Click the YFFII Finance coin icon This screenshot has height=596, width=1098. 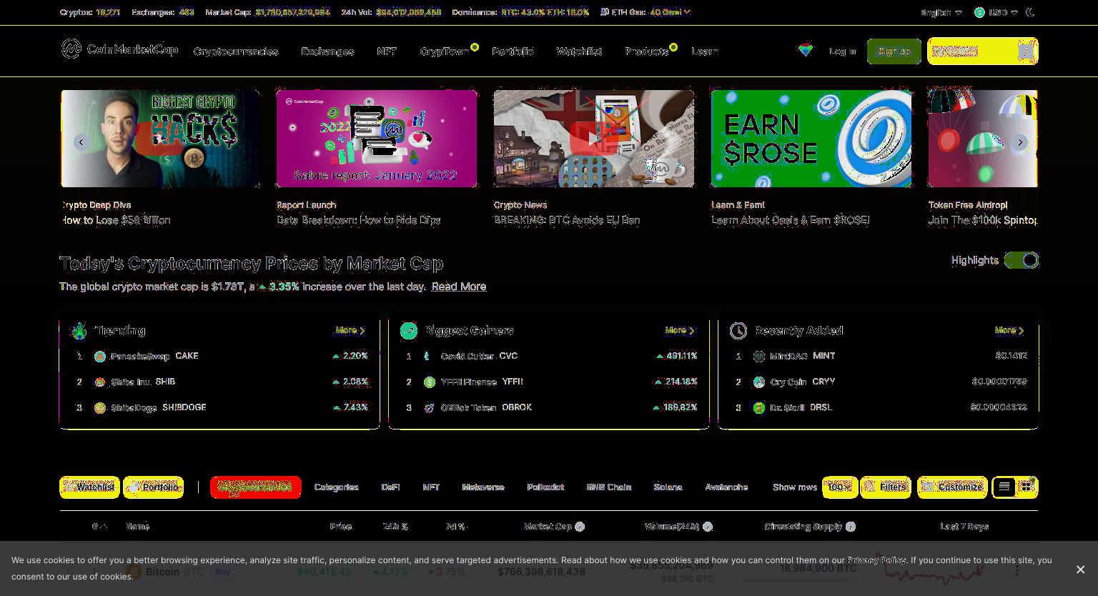pos(429,382)
